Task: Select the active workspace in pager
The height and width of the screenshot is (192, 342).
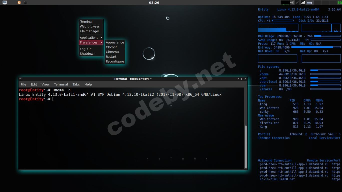Action: [309, 3]
